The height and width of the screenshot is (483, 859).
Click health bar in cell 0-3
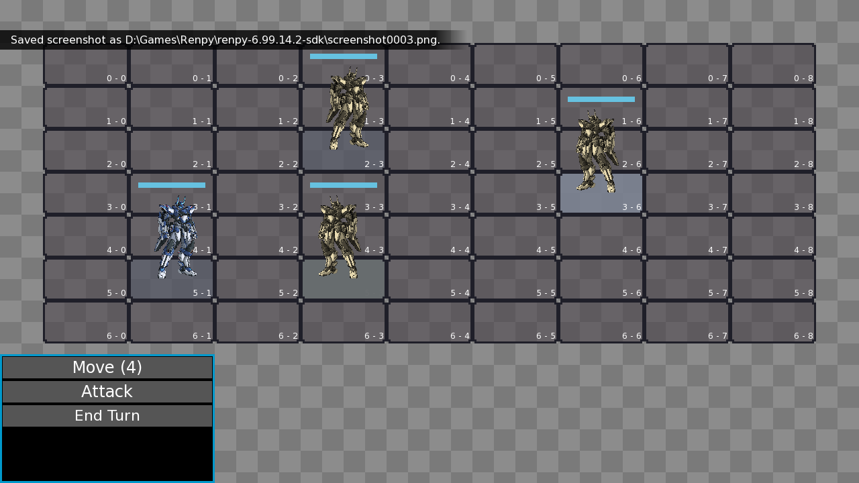[x=344, y=56]
